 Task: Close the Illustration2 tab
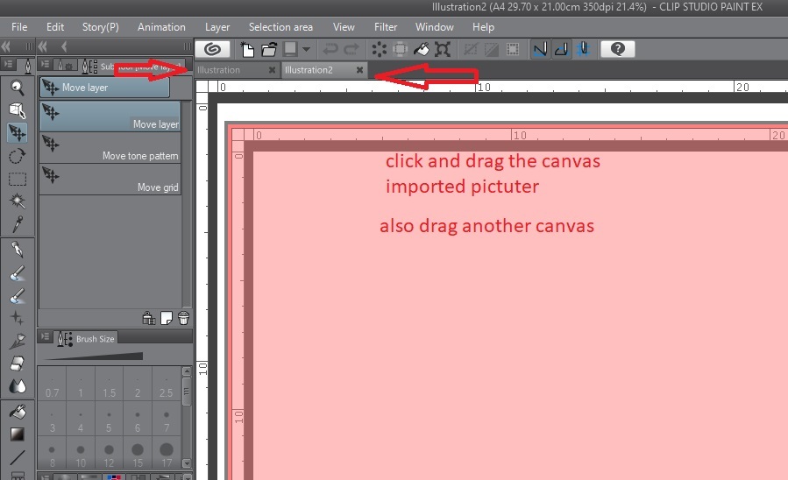click(360, 70)
